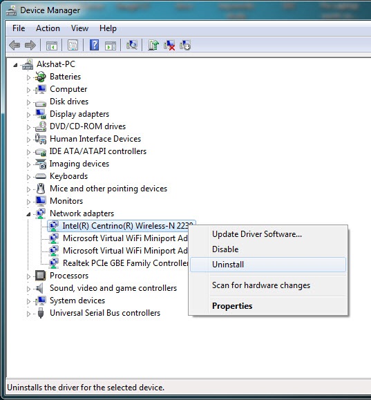Click the Back arrow toolbar icon
This screenshot has width=371, height=400.
click(15, 46)
